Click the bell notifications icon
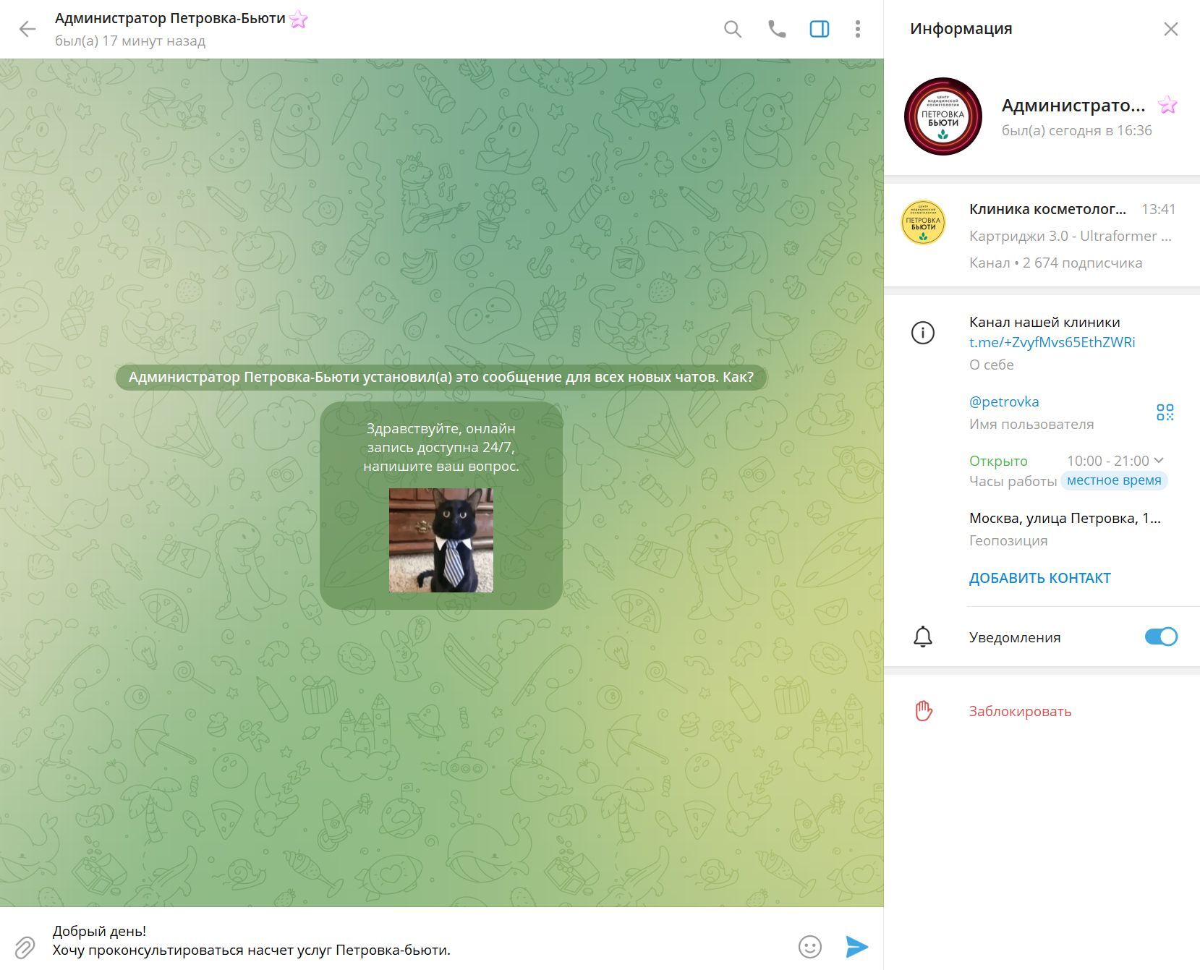Screen dimensions: 1200x970 [x=923, y=637]
